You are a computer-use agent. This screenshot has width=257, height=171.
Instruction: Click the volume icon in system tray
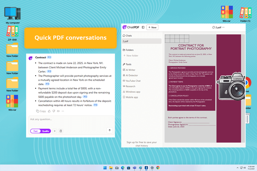[244, 168]
